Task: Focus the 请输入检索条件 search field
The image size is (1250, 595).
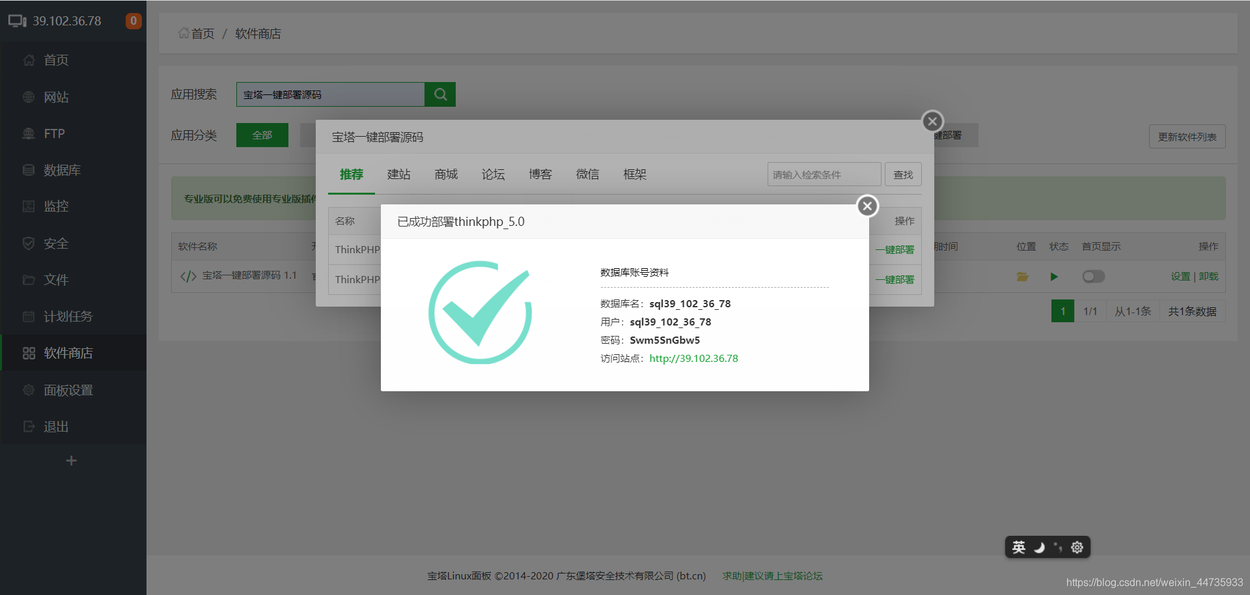Action: click(824, 174)
